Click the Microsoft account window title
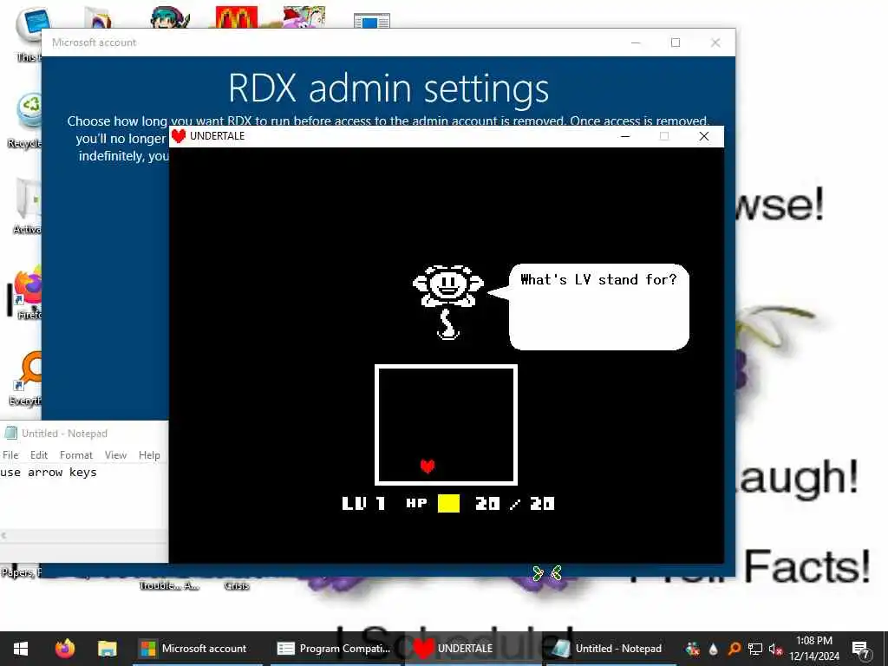 (94, 42)
